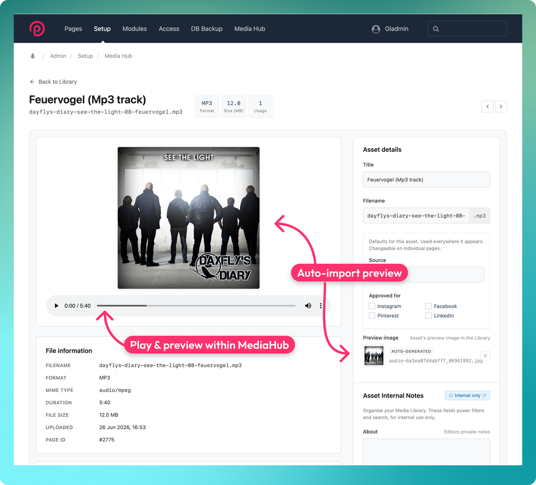The image size is (536, 485).
Task: Open the small preview image thumbnail
Action: point(374,356)
